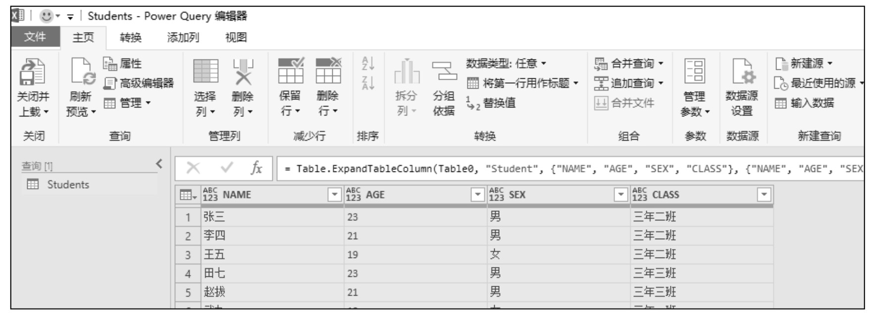Switch to the View (视图) tab
Image resolution: width=873 pixels, height=314 pixels.
236,38
